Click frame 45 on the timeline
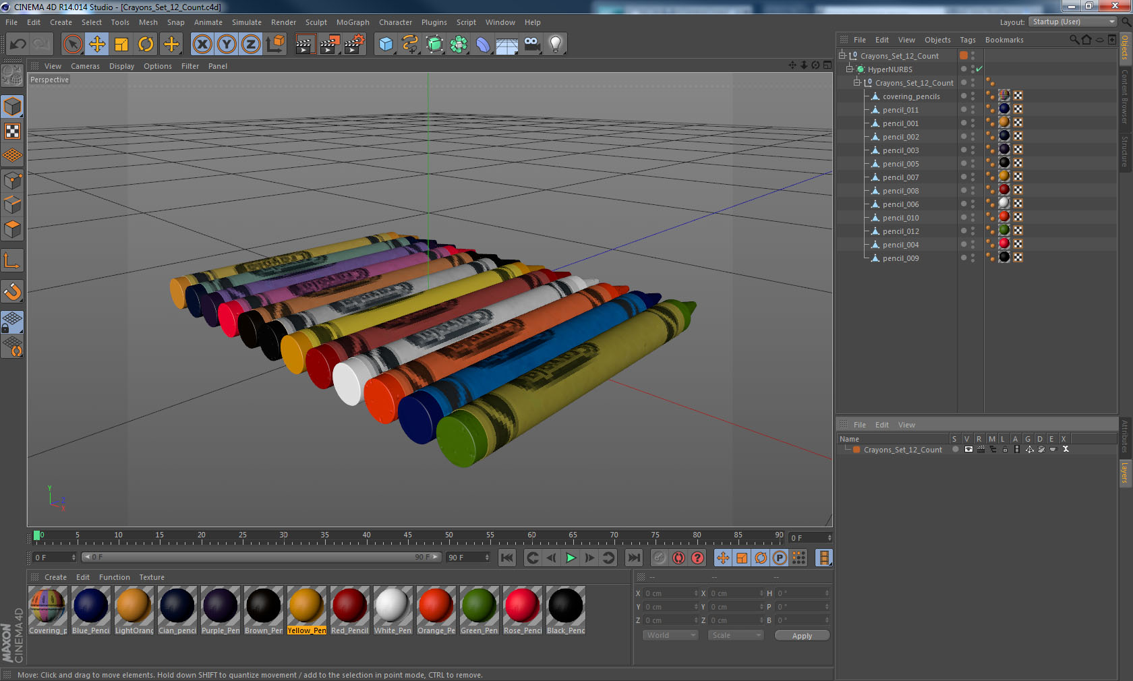Screen dimensions: 1133x681 pos(407,537)
